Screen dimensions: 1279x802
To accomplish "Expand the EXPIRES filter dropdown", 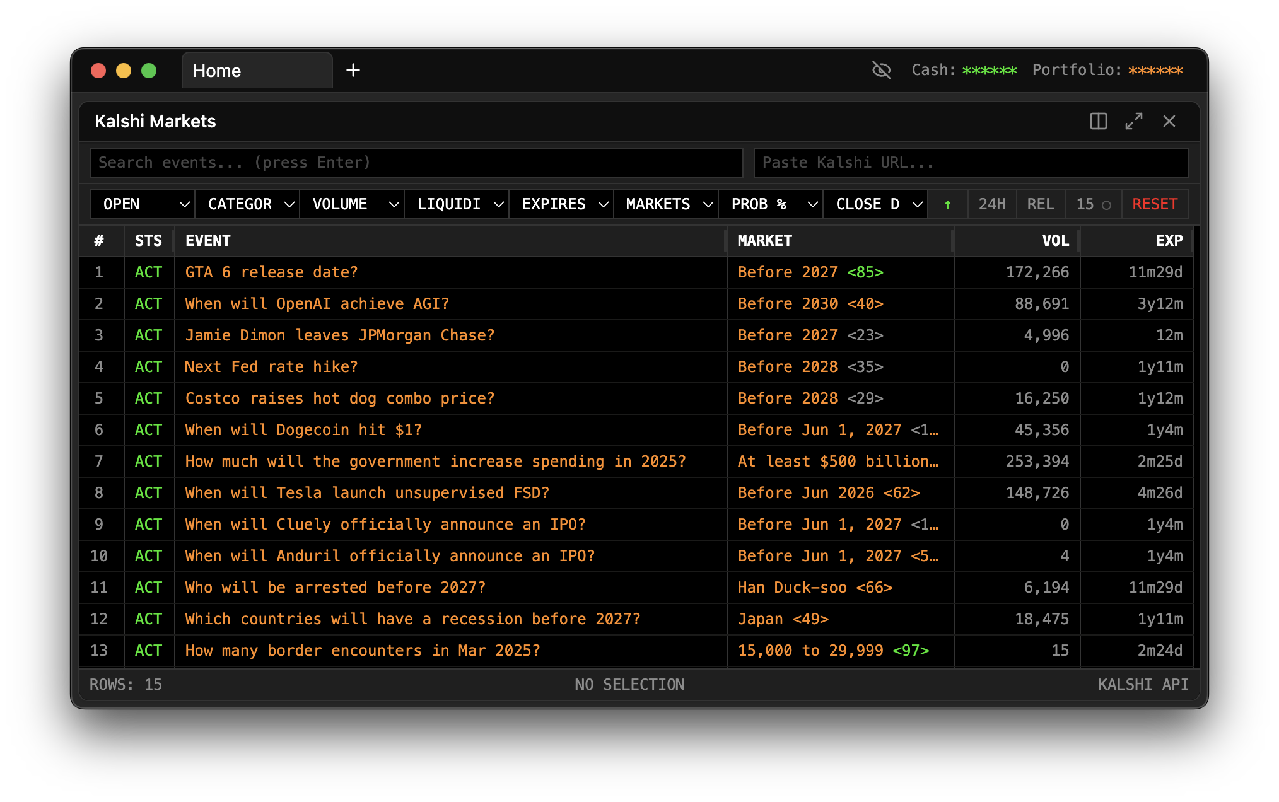I will click(561, 204).
